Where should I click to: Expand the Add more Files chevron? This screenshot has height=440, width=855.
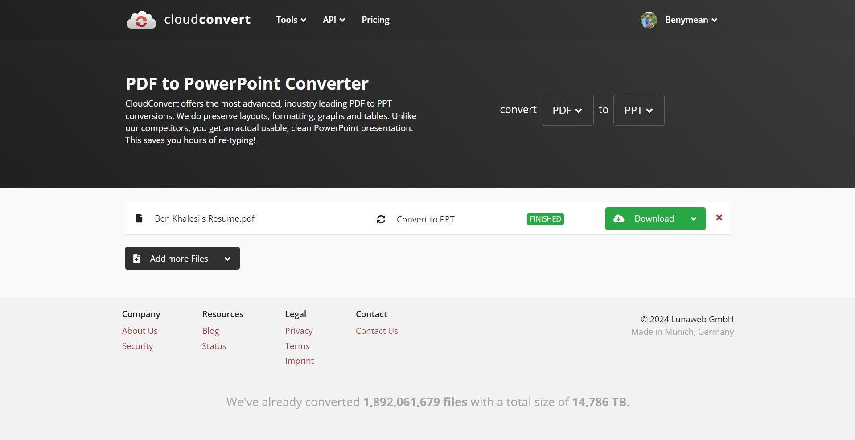point(227,258)
